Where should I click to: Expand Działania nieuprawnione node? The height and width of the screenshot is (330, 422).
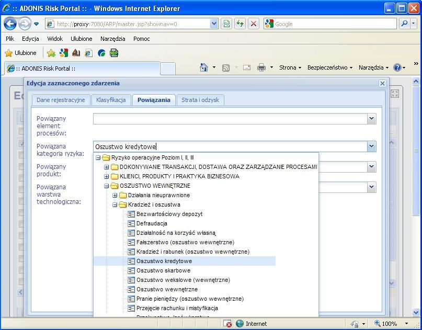pyautogui.click(x=115, y=196)
